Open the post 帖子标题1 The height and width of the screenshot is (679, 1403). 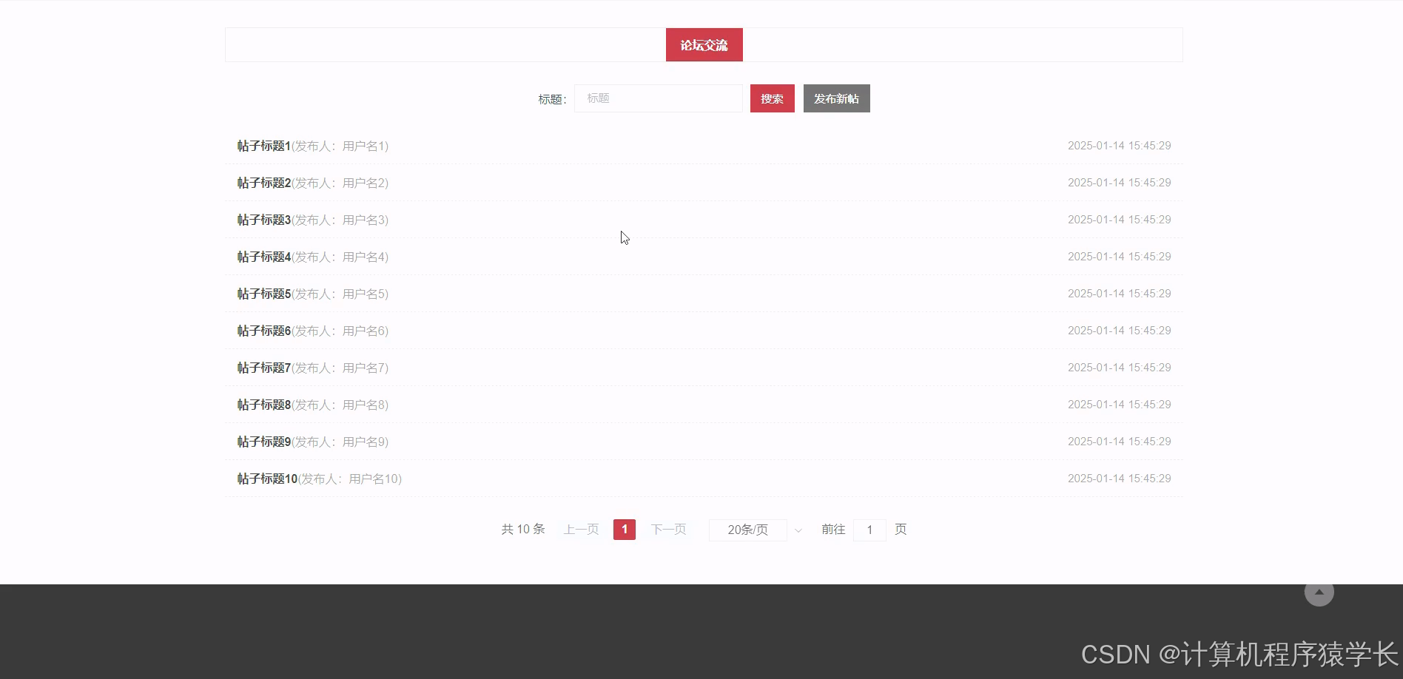[x=263, y=146]
